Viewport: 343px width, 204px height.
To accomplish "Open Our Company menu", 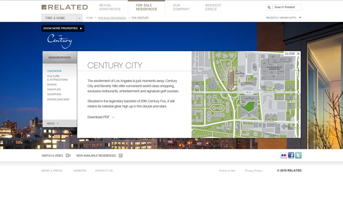I will (181, 7).
